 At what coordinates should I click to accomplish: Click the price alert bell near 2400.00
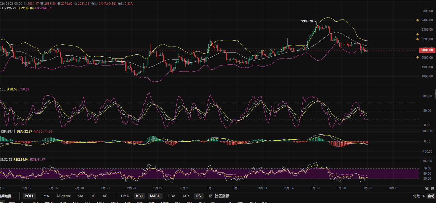click(418, 20)
